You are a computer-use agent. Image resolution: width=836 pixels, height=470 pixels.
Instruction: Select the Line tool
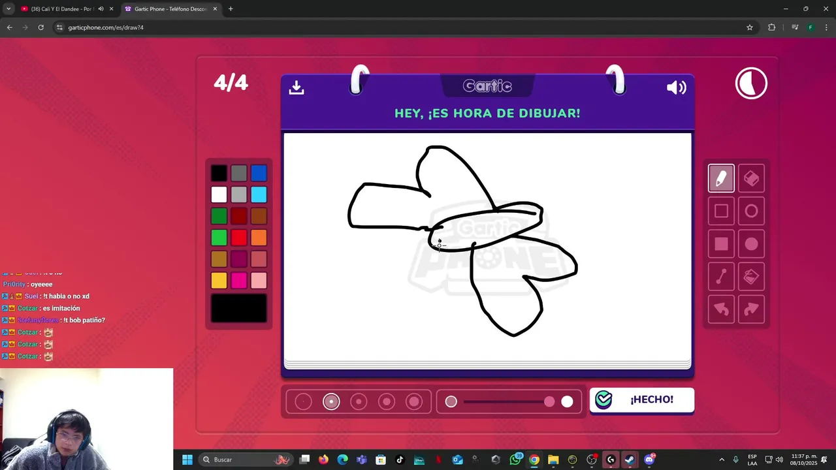[x=721, y=277]
